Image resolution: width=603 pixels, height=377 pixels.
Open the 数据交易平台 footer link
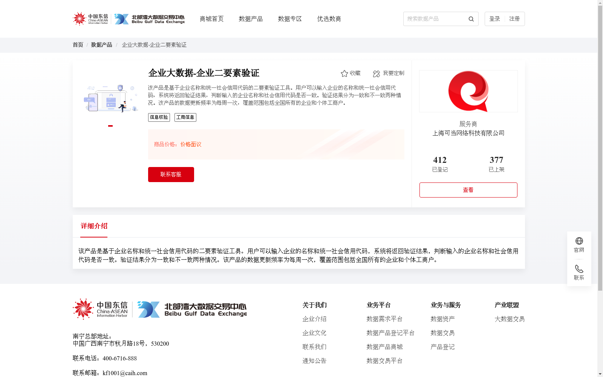(x=384, y=361)
